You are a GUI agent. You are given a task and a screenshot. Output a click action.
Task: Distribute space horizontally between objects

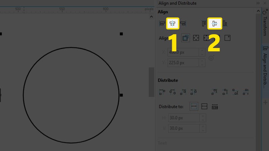tap(194, 92)
